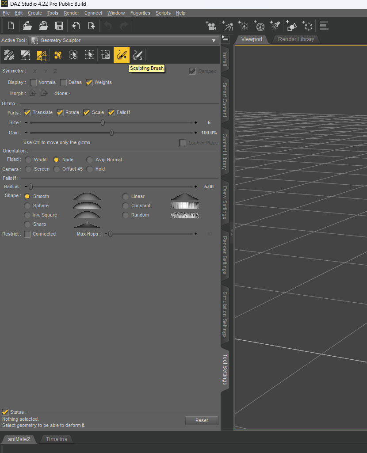
Task: Click the New Scene file icon
Action: 11,26
